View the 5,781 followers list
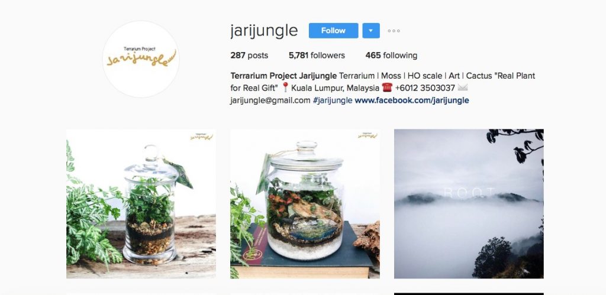The image size is (606, 295). pyautogui.click(x=317, y=55)
